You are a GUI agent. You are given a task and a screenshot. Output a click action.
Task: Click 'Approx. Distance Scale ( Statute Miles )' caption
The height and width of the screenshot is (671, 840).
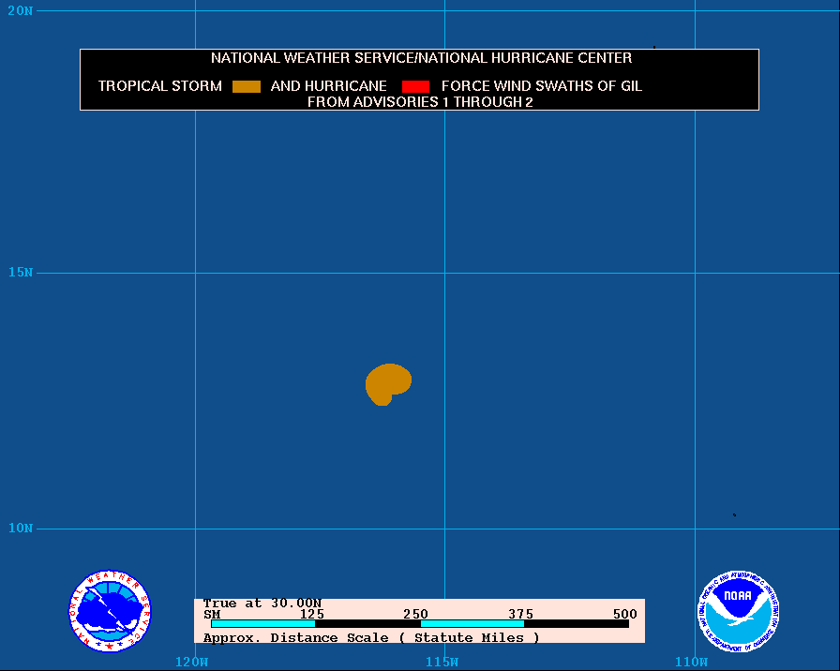pyautogui.click(x=371, y=638)
